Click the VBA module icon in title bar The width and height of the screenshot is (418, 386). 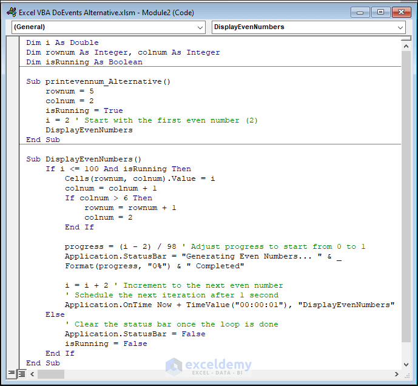click(x=12, y=12)
